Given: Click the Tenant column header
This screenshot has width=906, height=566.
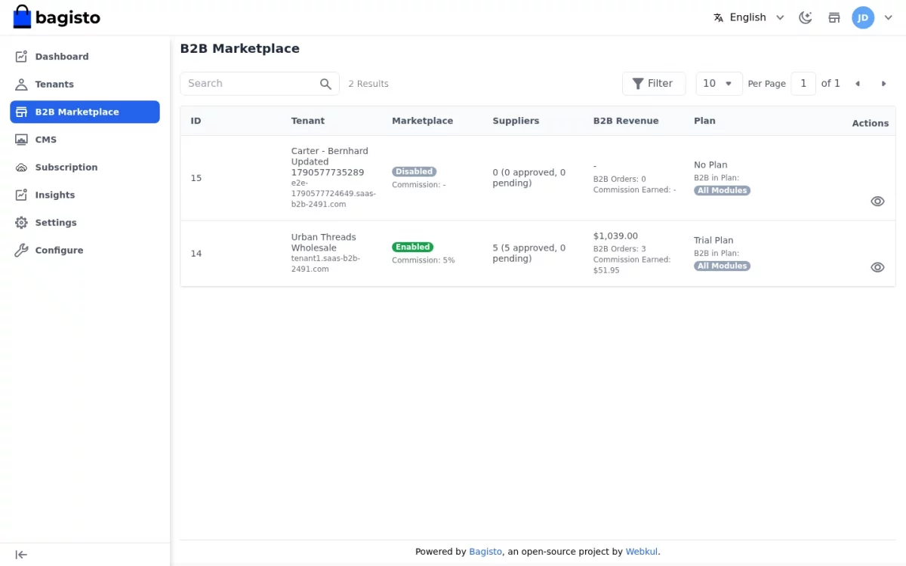Looking at the screenshot, I should 308,121.
